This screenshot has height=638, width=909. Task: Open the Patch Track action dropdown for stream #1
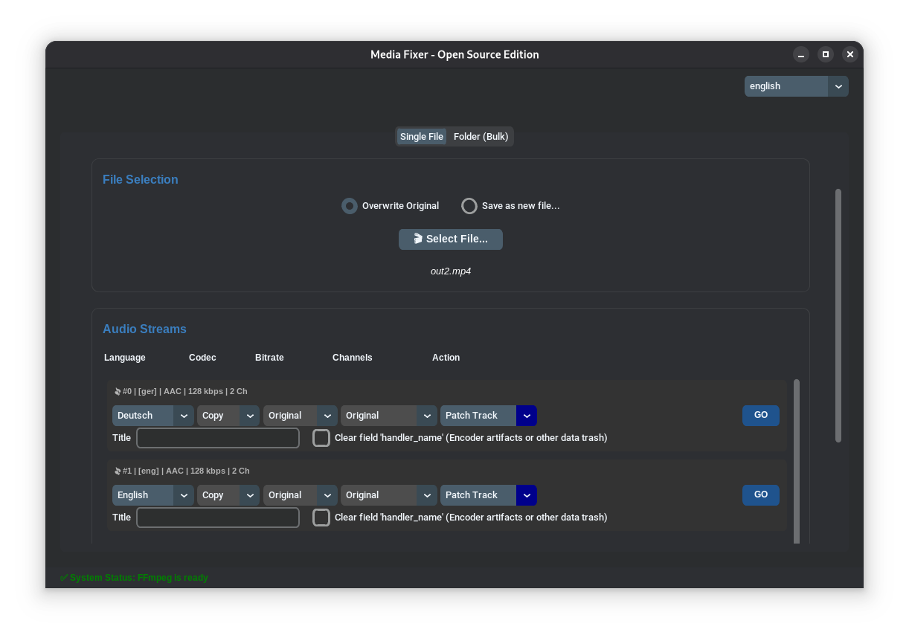488,495
